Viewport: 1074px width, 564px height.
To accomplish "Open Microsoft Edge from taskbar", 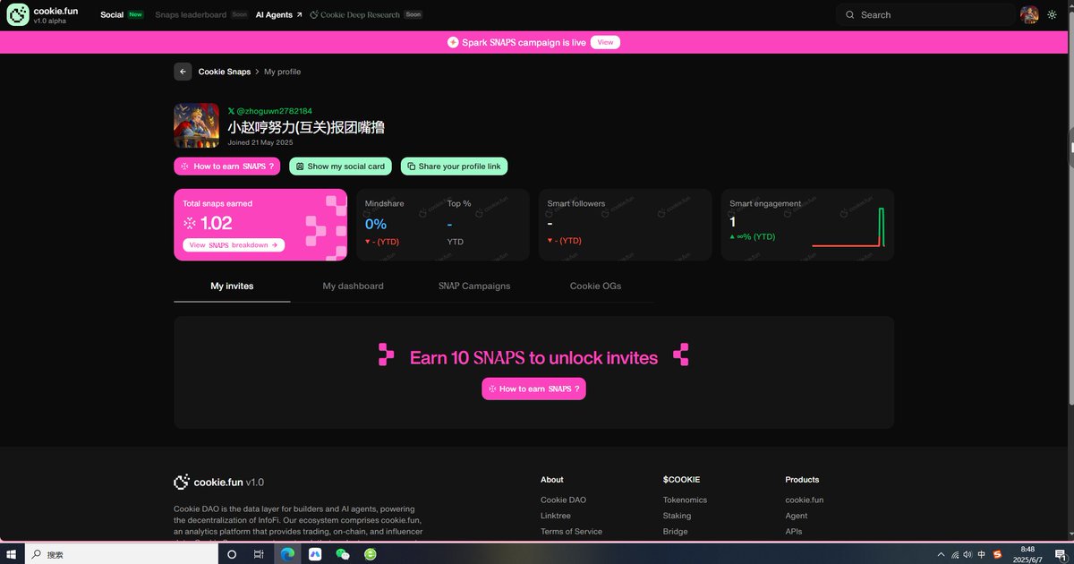I will click(286, 554).
